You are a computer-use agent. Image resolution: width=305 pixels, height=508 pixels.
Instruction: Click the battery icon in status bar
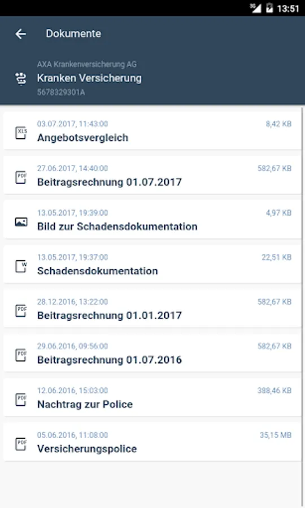click(x=269, y=8)
